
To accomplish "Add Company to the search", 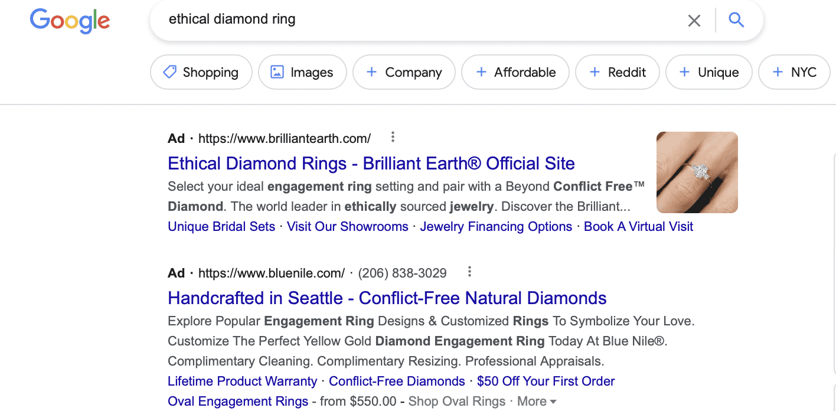I will coord(404,72).
